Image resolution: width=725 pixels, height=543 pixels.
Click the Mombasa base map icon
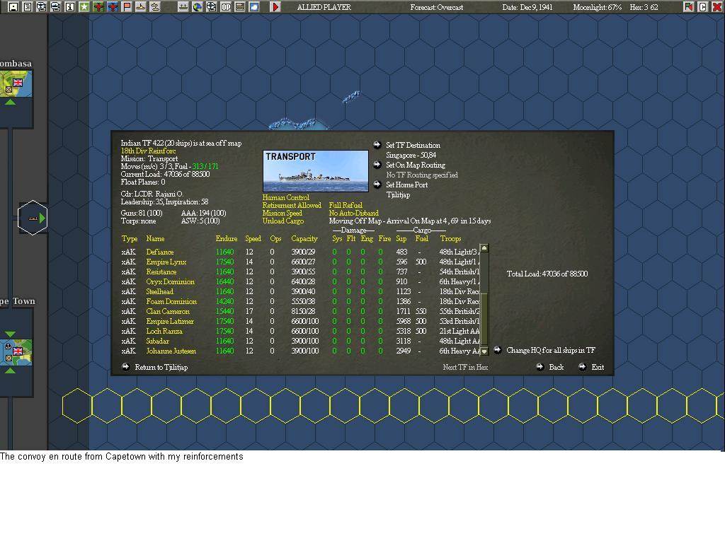click(x=16, y=83)
